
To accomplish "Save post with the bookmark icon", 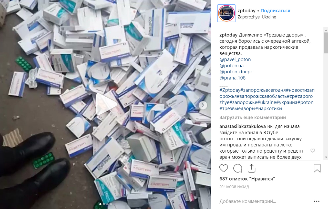I will pyautogui.click(x=317, y=168).
